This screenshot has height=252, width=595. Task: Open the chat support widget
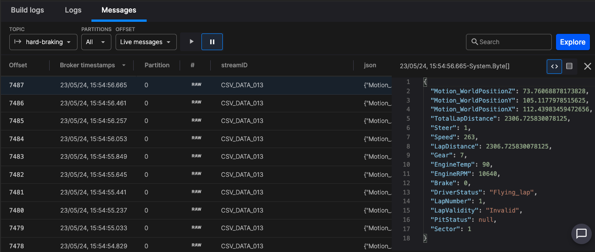tap(582, 233)
